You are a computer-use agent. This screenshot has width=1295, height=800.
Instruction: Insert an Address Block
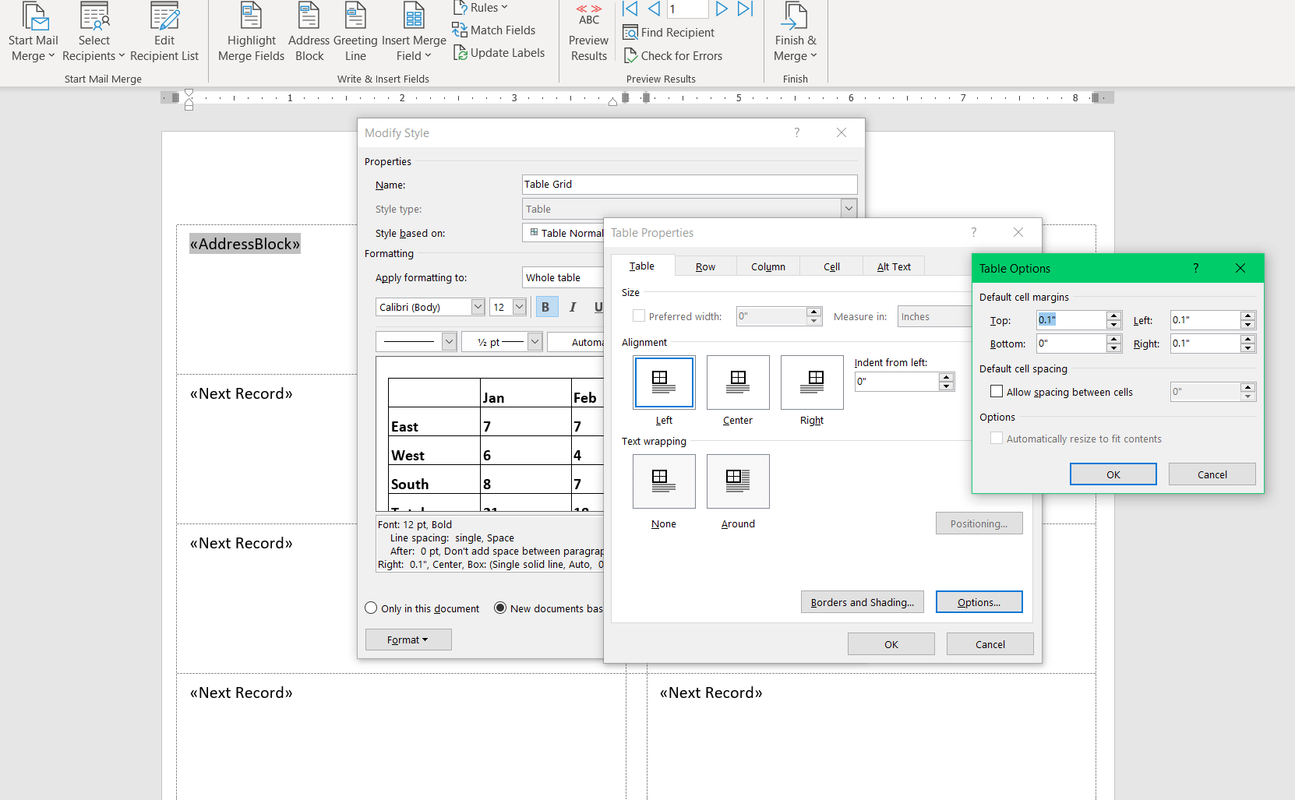click(309, 33)
